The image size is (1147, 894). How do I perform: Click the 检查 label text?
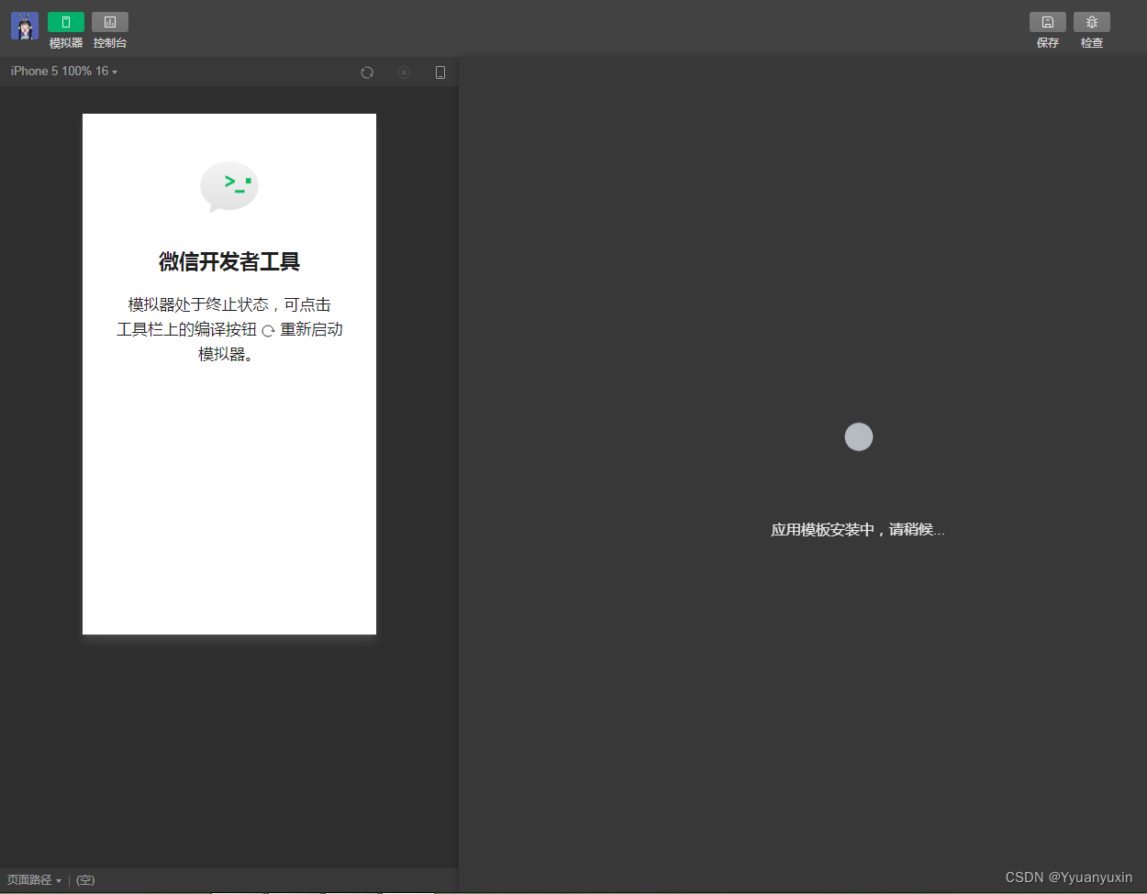click(1092, 43)
